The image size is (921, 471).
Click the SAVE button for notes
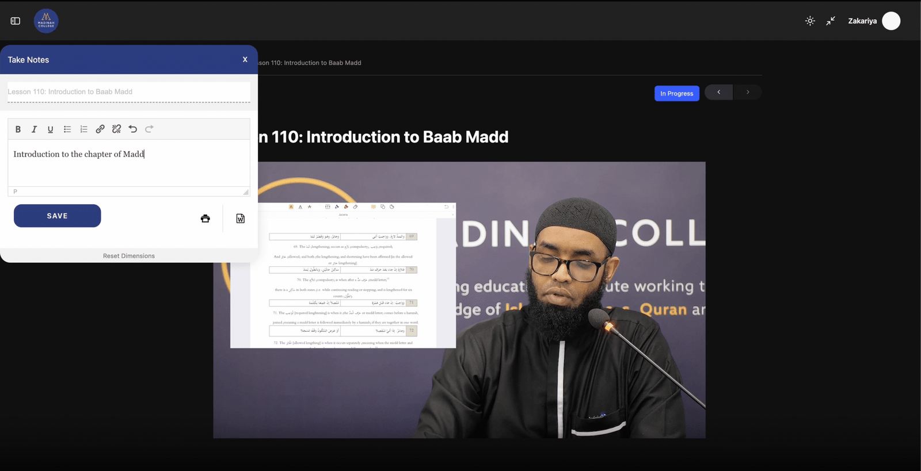(x=58, y=216)
